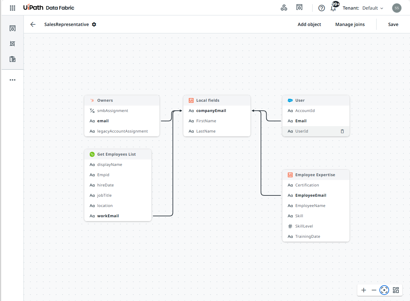The height and width of the screenshot is (301, 410).
Task: Select the Skill field
Action: coord(316,216)
